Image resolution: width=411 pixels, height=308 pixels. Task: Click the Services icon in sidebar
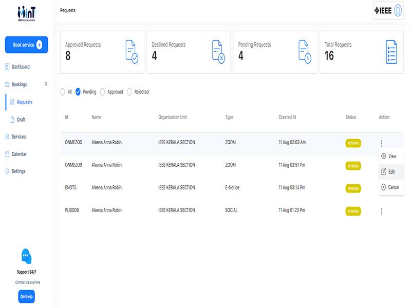click(x=7, y=137)
